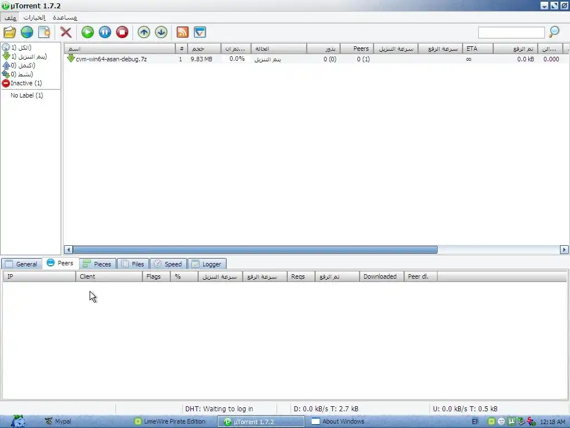Switch to the Logger tab
570x428 pixels.
[x=207, y=264]
